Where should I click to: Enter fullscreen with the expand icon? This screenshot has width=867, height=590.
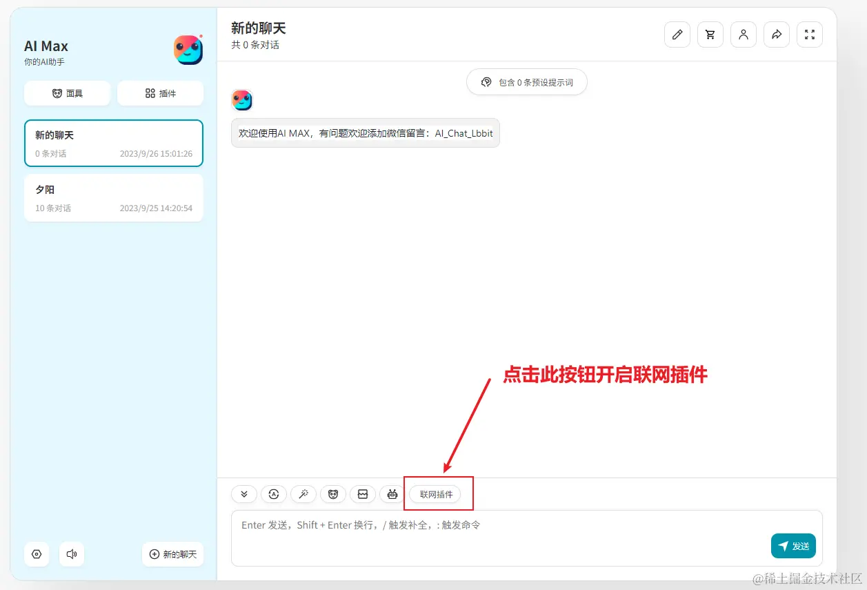point(809,35)
